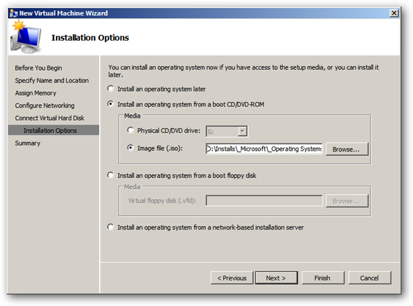Click Finish to create the virtual machine
The image size is (413, 306).
coord(323,278)
